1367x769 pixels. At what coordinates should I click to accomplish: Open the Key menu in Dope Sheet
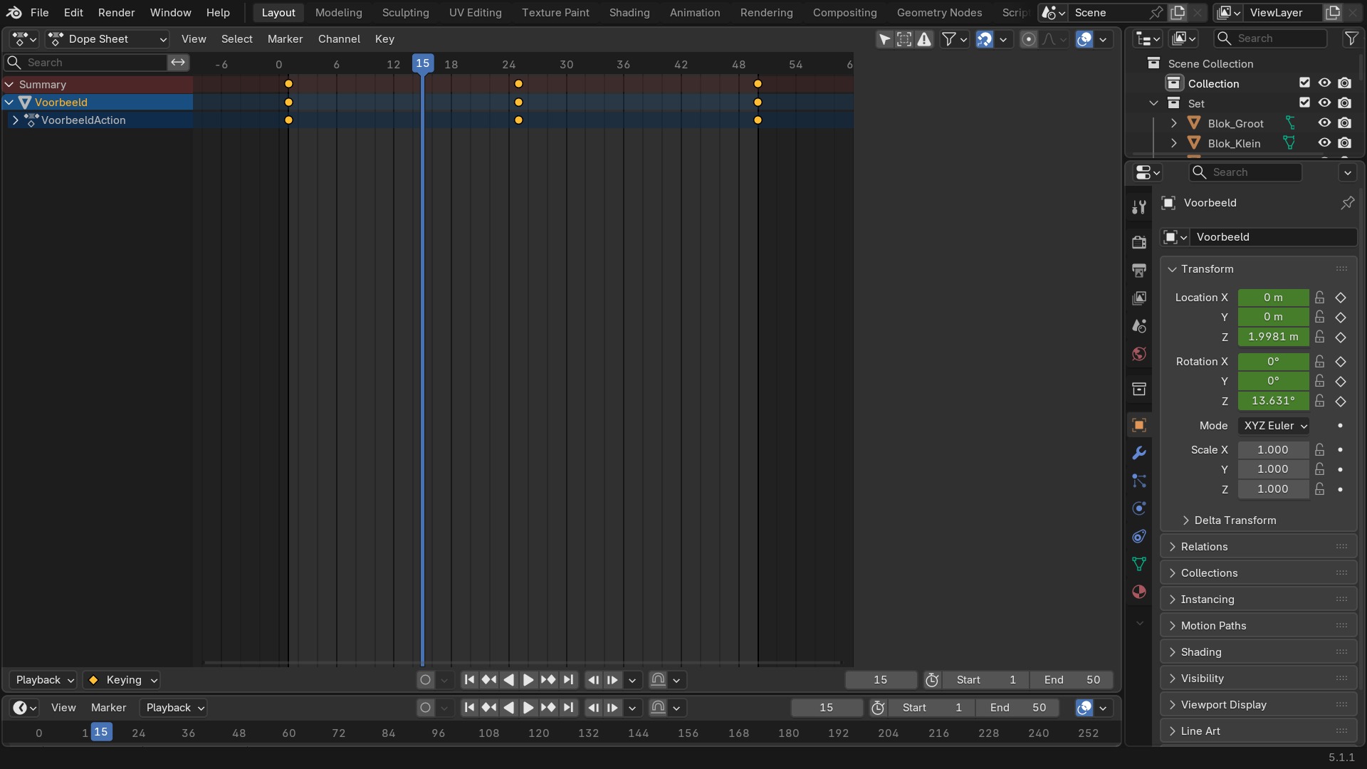coord(384,39)
